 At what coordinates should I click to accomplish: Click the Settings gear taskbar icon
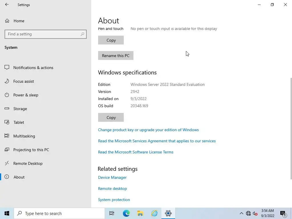tap(168, 213)
